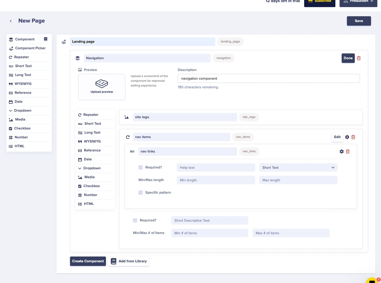Viewport: 381px width, 283px height.
Task: Open settings gear for nav items repeater
Action: (x=347, y=137)
